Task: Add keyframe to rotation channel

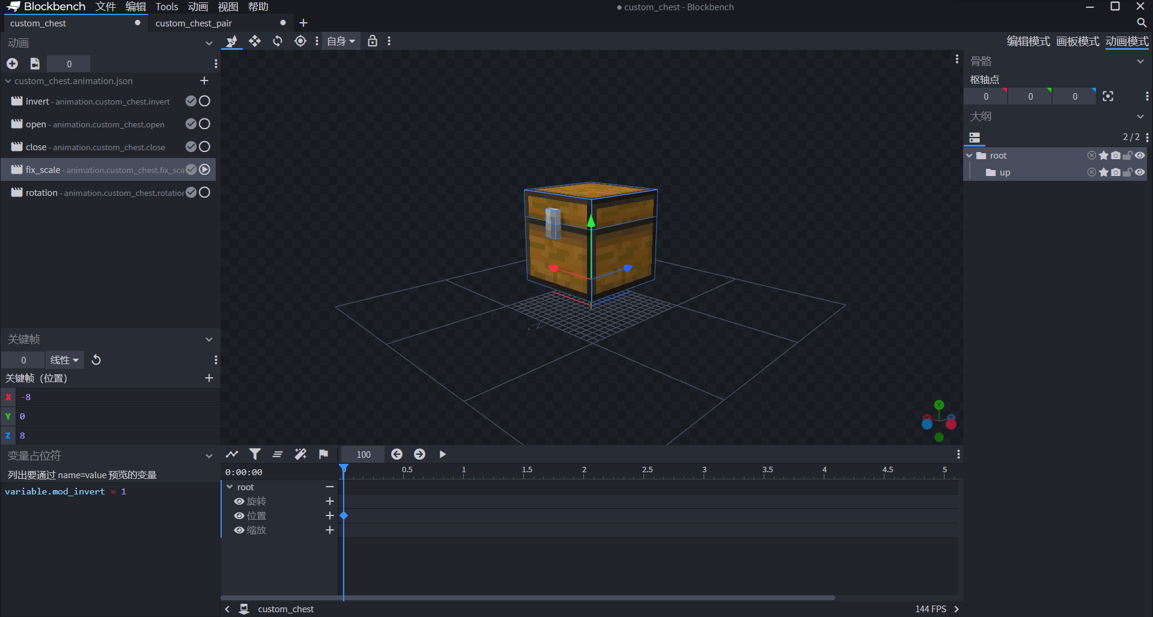Action: coord(329,501)
